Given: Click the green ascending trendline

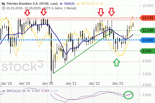Looking at the screenshot, I should pyautogui.click(x=84, y=52).
